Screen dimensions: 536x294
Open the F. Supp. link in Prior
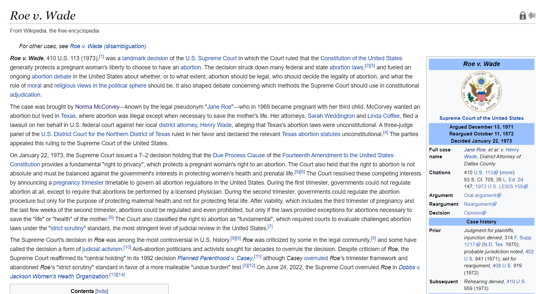[523, 238]
